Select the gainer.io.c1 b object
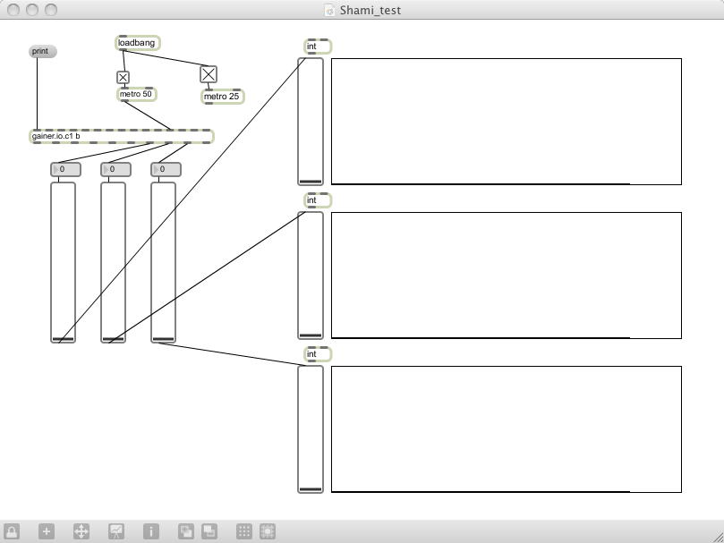This screenshot has height=543, width=724. [122, 137]
